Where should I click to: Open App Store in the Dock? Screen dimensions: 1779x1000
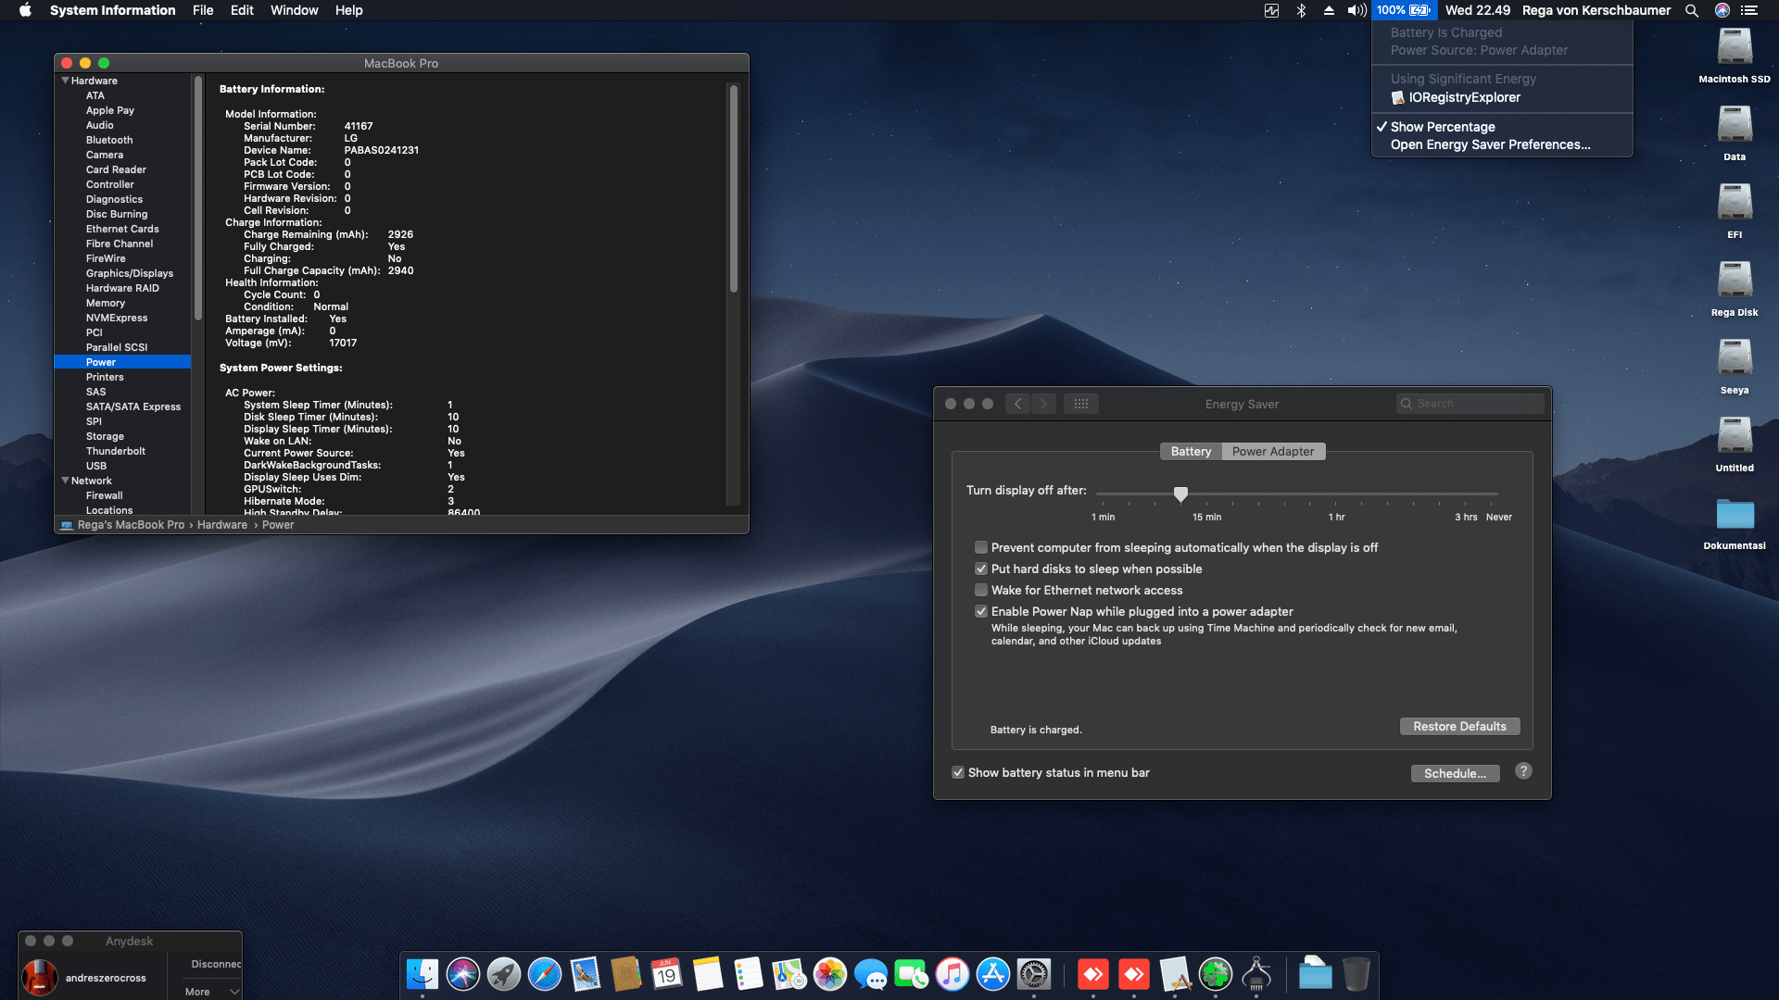[993, 974]
